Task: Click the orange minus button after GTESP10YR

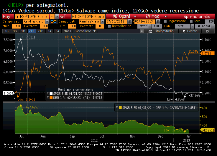Action: (x=52, y=17)
